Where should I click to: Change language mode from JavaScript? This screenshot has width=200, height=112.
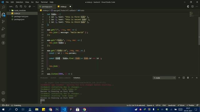[x=172, y=105]
